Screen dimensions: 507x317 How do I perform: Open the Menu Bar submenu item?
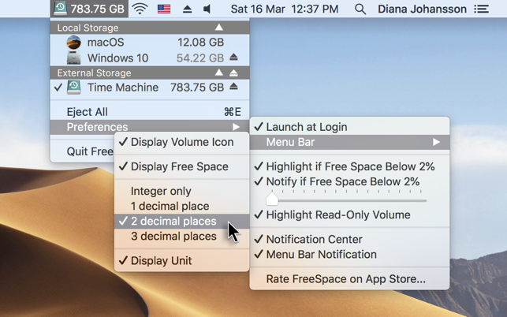[x=349, y=142]
